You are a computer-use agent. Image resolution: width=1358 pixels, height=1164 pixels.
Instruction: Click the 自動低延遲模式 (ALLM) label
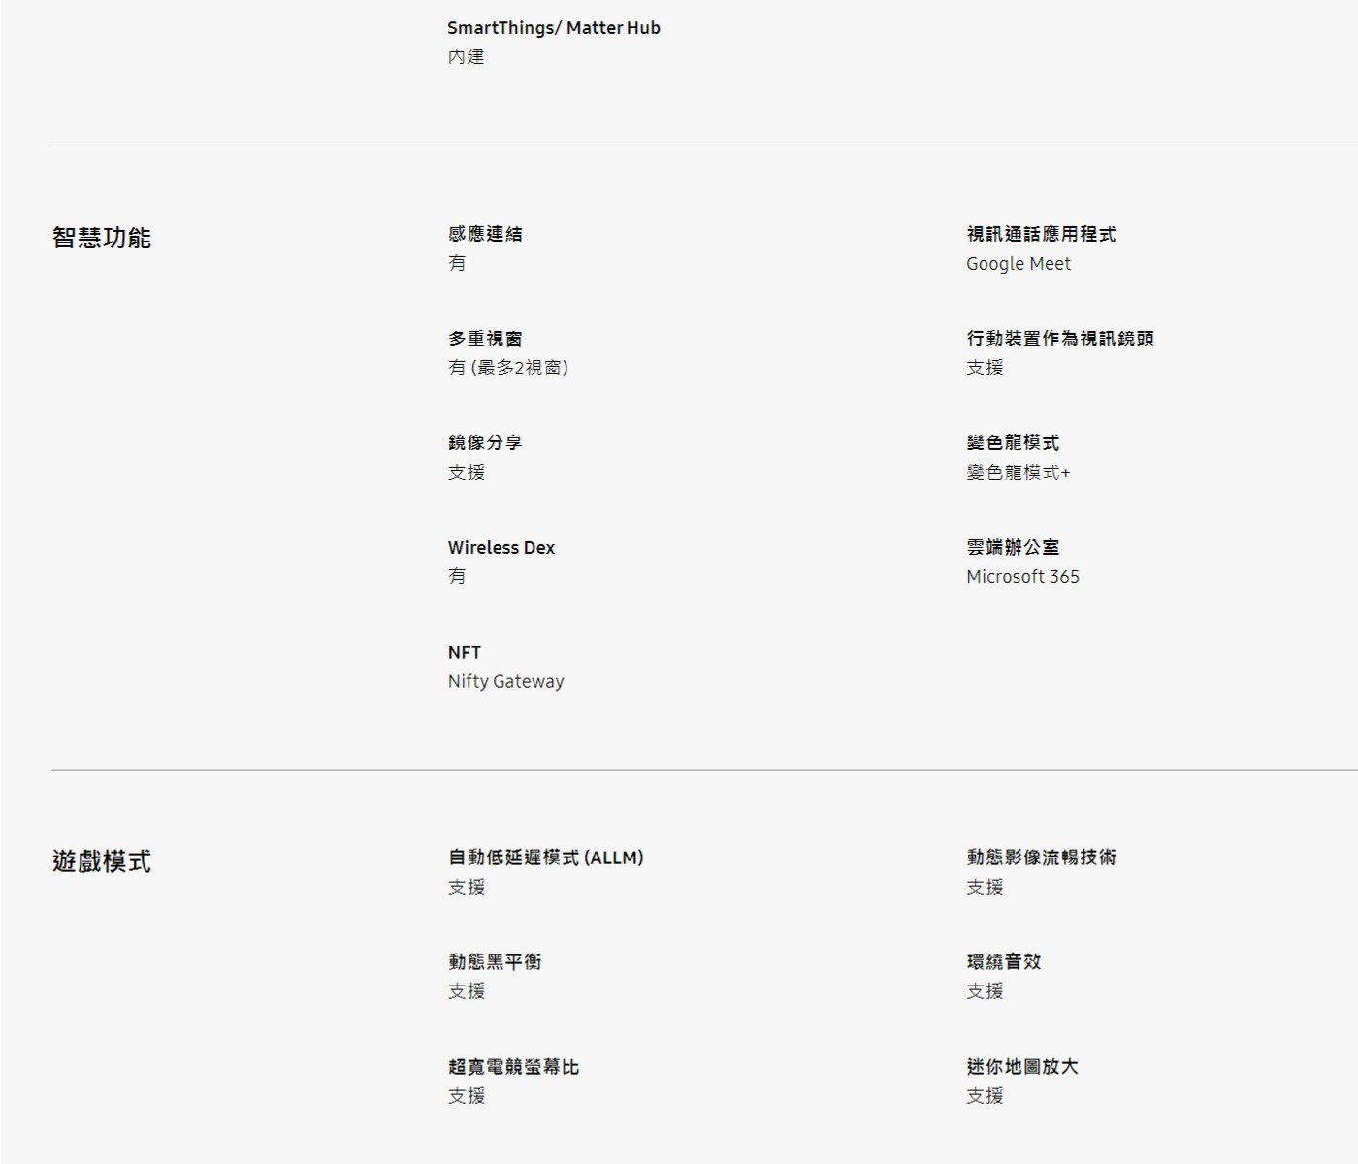point(545,857)
